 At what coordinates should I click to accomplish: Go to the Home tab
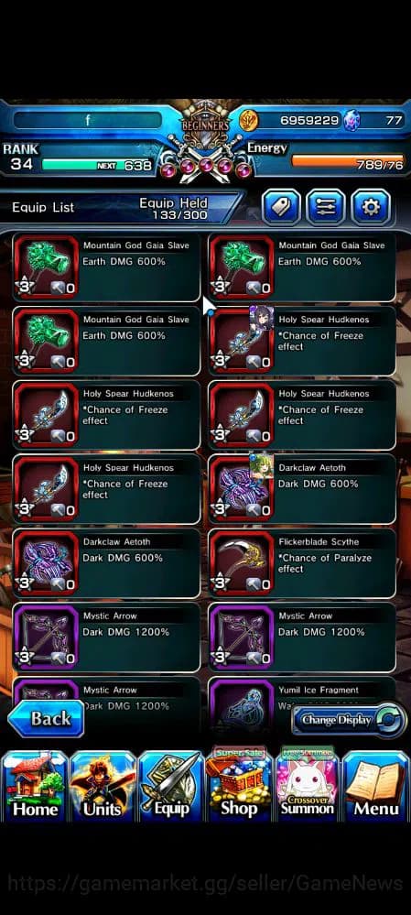pyautogui.click(x=35, y=786)
